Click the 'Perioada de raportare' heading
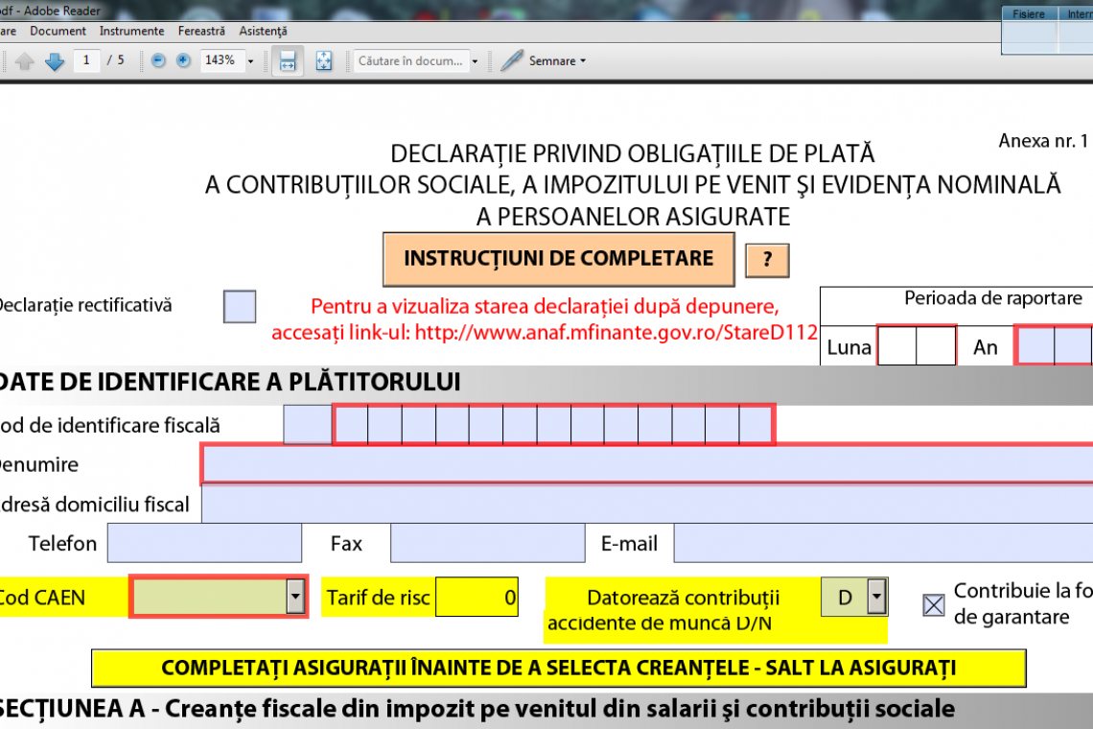The width and height of the screenshot is (1093, 729). click(992, 298)
